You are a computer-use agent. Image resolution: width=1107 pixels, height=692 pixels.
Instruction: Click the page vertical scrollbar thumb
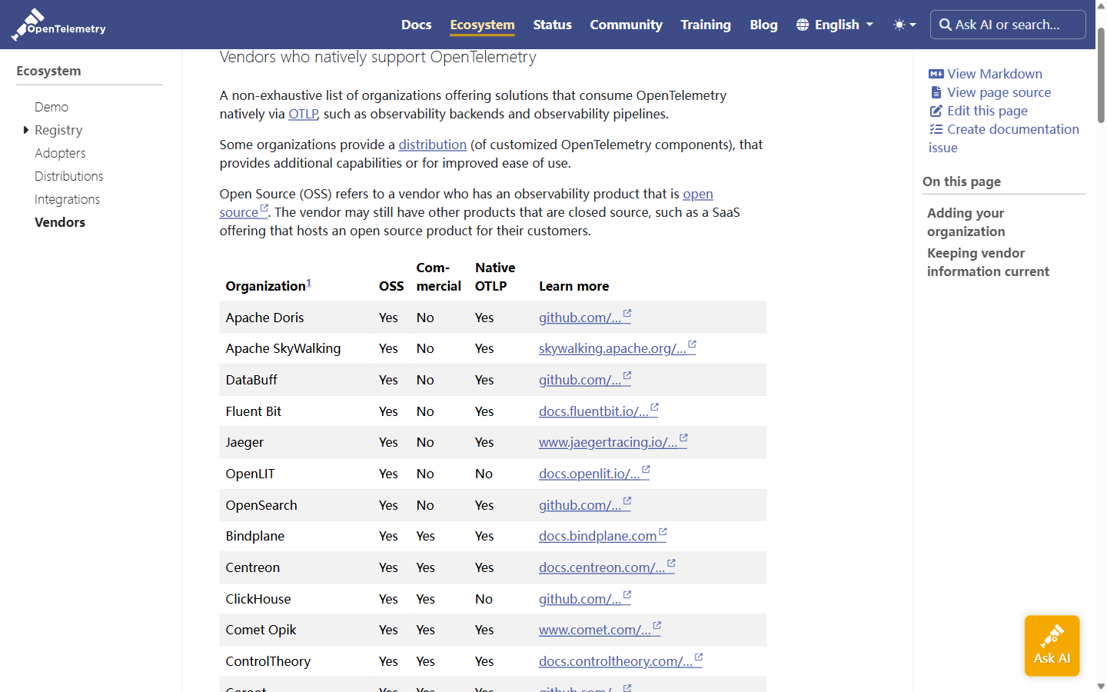coord(1101,75)
